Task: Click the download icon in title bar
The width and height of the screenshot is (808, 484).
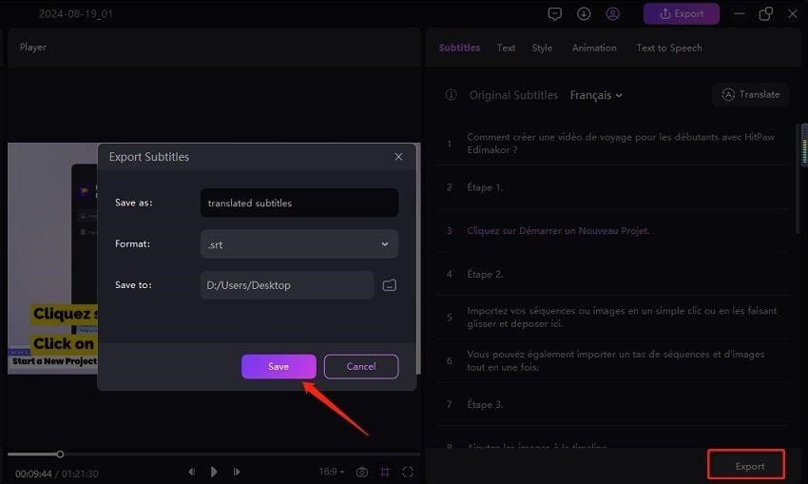Action: [x=584, y=14]
